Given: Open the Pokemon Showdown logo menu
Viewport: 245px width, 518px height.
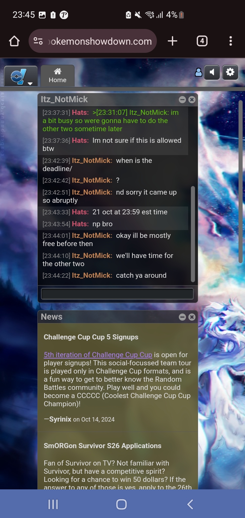Looking at the screenshot, I should [x=21, y=76].
